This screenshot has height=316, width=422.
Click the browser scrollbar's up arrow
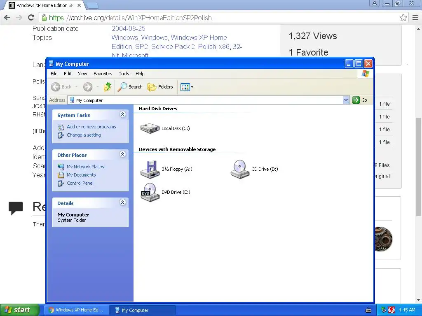click(x=418, y=28)
